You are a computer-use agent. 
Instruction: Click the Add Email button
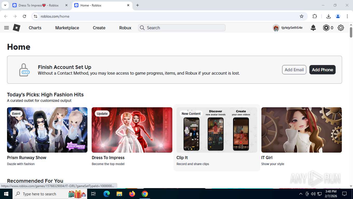(294, 70)
